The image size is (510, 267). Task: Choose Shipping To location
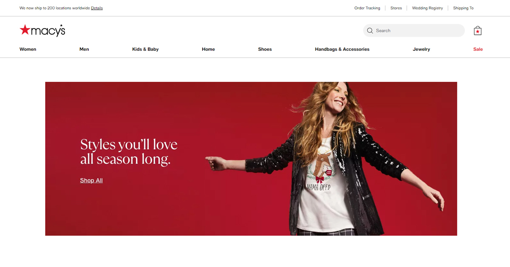pyautogui.click(x=463, y=8)
